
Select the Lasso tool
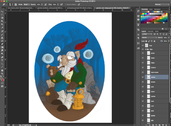[x=2, y=18]
